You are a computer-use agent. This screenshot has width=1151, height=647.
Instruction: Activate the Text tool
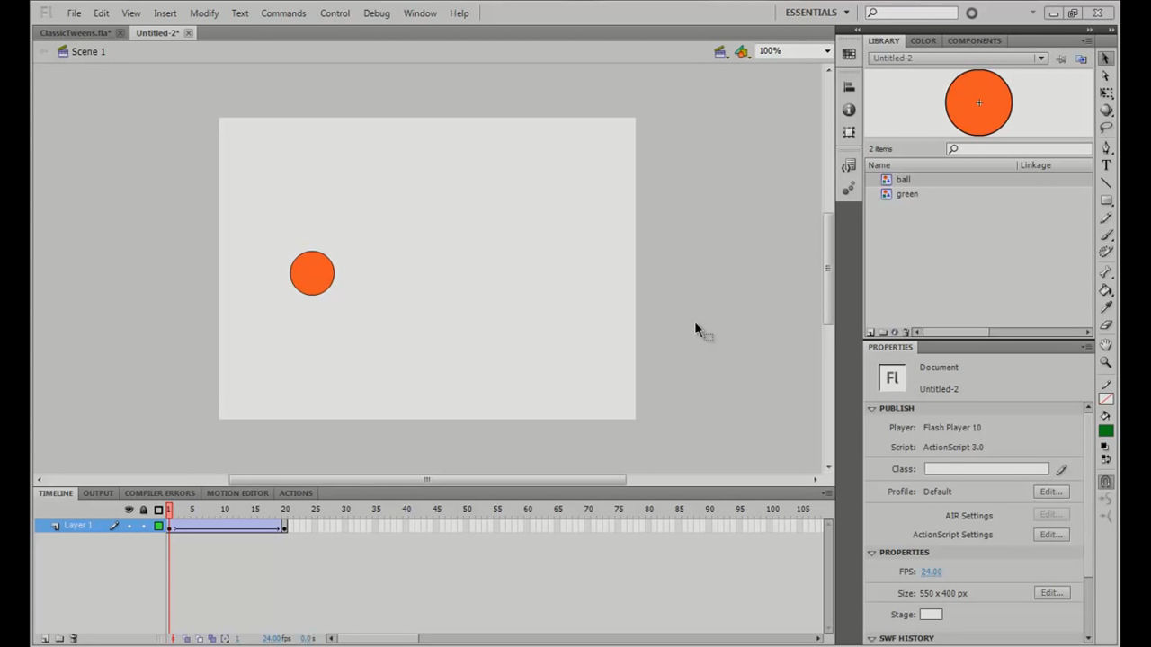tap(1106, 165)
